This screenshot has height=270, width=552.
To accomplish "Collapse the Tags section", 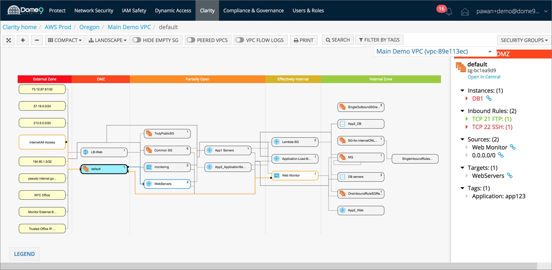I will (x=462, y=188).
